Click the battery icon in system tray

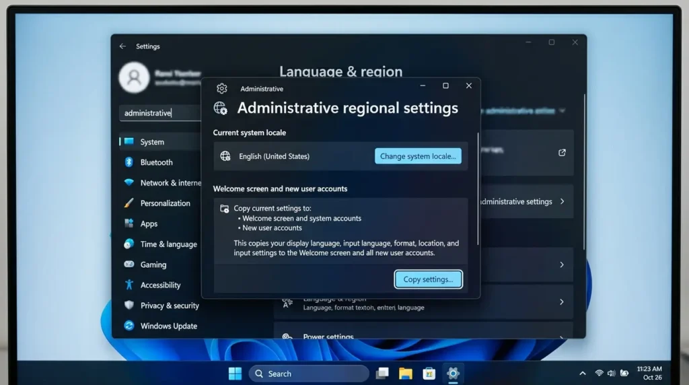point(624,373)
